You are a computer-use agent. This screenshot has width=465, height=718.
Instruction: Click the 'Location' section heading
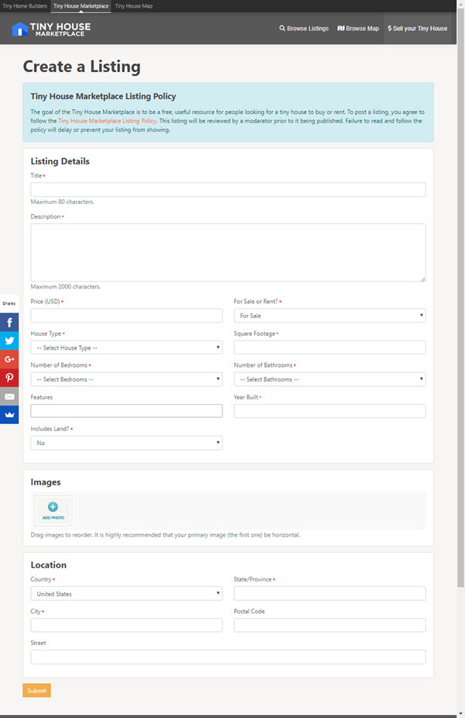click(x=49, y=564)
